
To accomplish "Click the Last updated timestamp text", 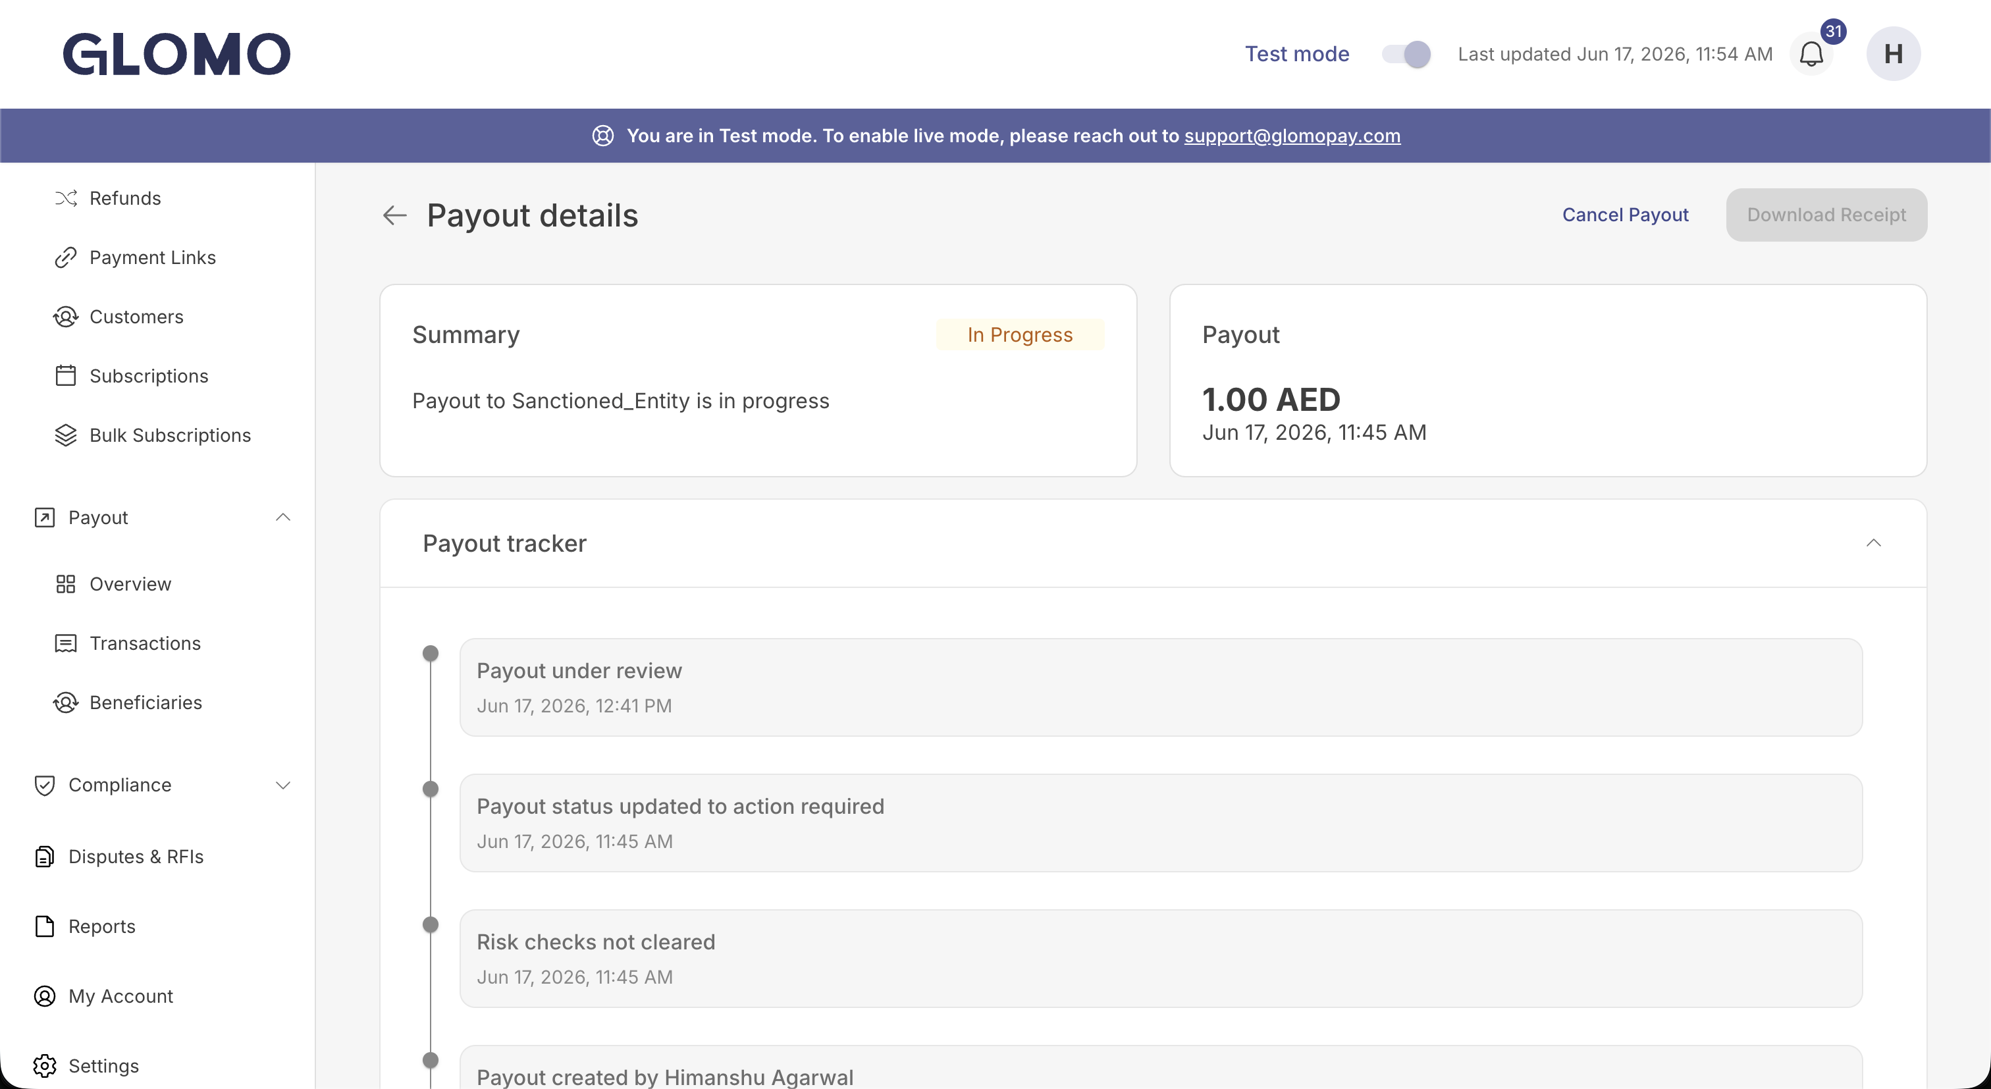I will (x=1615, y=54).
